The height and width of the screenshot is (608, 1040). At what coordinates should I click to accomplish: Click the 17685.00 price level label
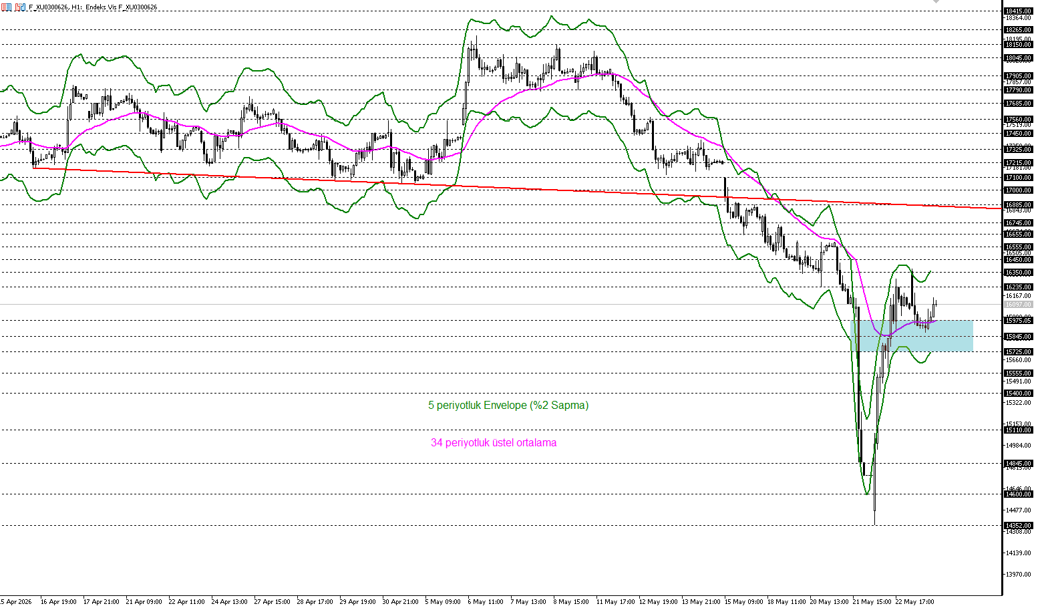[x=1019, y=104]
